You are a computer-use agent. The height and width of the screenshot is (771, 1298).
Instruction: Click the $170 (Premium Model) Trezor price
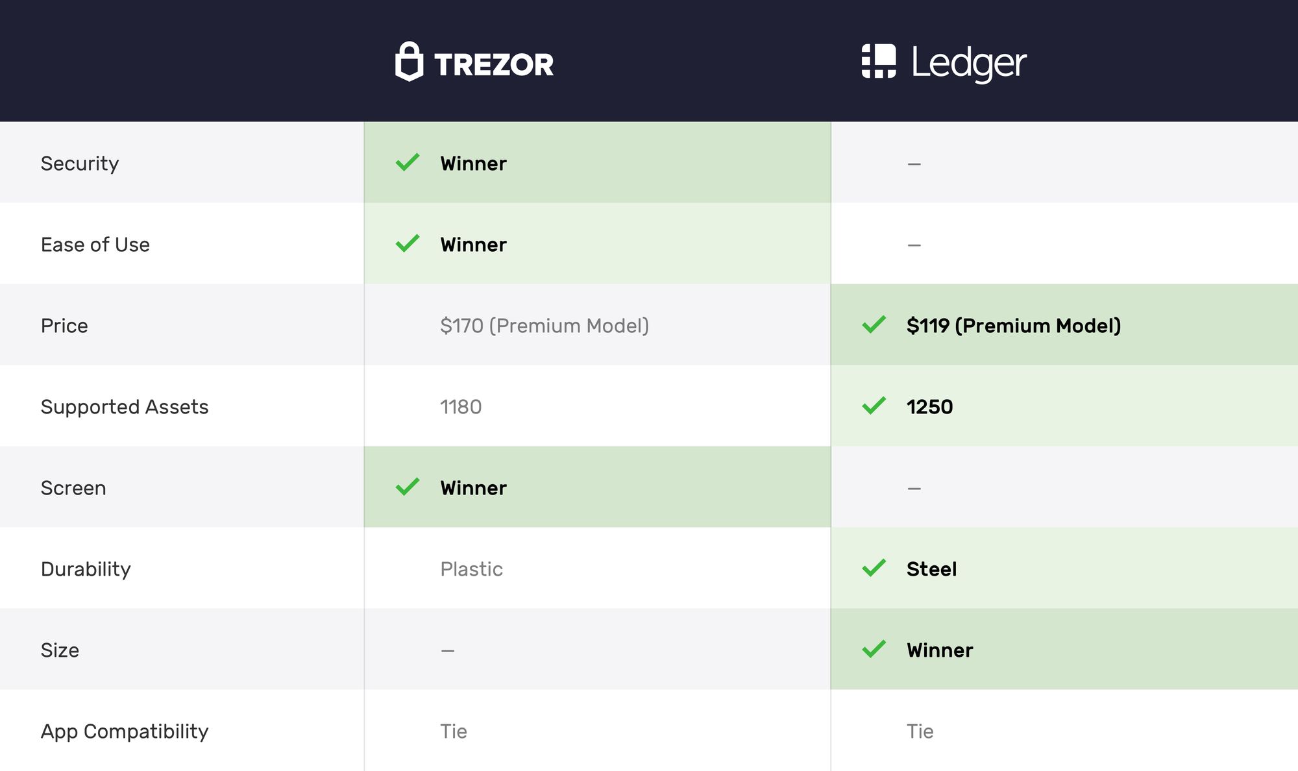(545, 326)
